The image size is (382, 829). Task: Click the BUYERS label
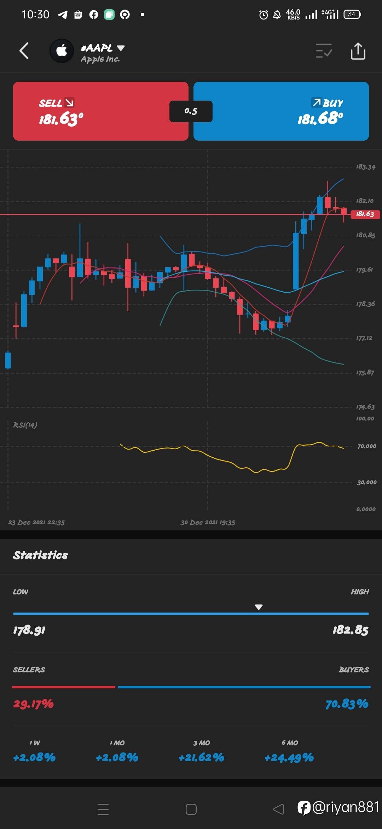tap(354, 670)
